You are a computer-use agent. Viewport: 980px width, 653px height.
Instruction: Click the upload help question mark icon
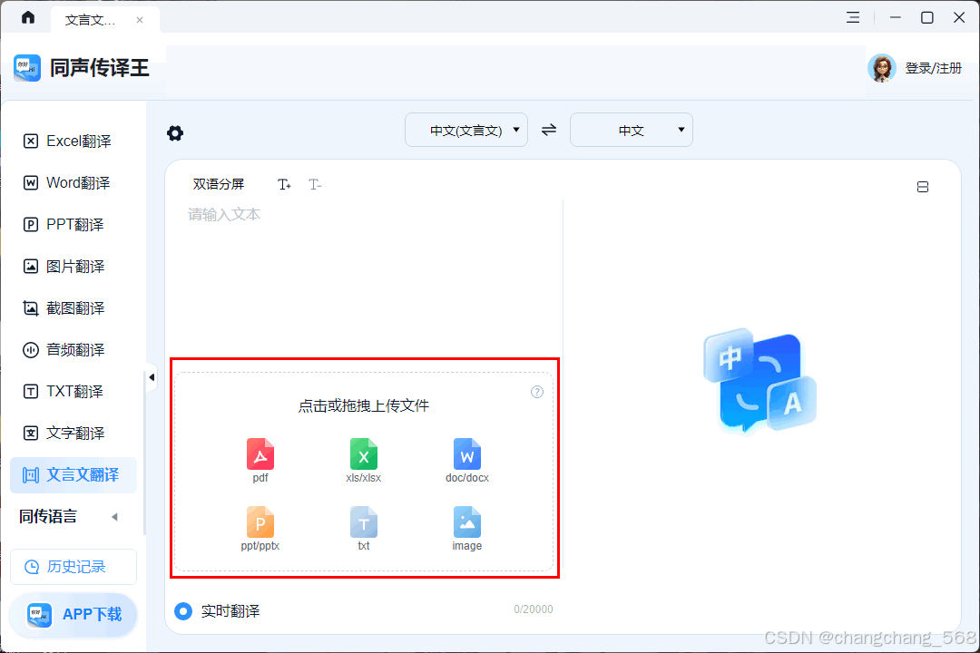coord(537,392)
